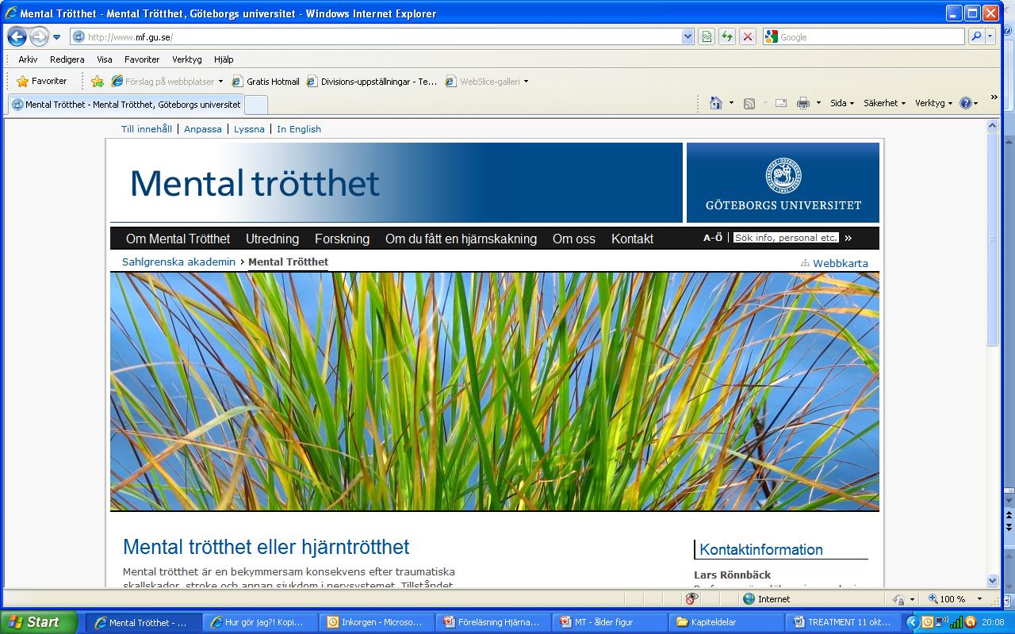
Task: Open the Favoriter menu in menu bar
Action: point(142,59)
